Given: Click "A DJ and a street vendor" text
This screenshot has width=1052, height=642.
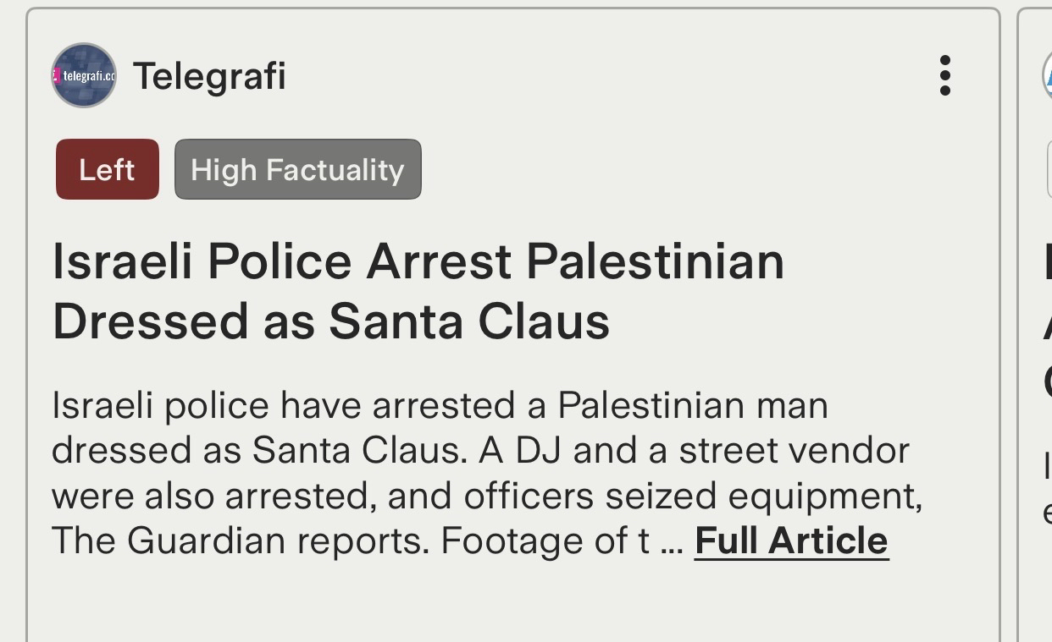Looking at the screenshot, I should pyautogui.click(x=694, y=451).
